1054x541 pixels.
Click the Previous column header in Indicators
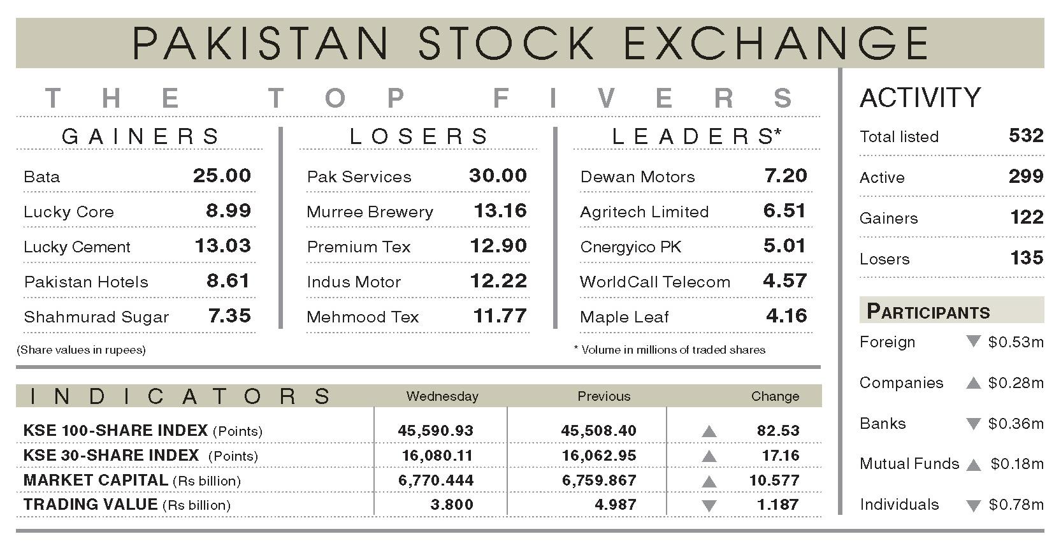coord(603,396)
